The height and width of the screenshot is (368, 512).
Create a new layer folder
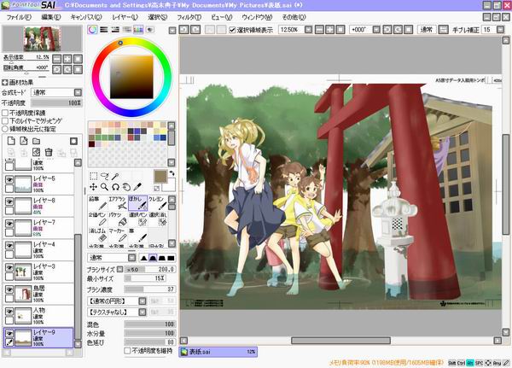click(x=36, y=141)
